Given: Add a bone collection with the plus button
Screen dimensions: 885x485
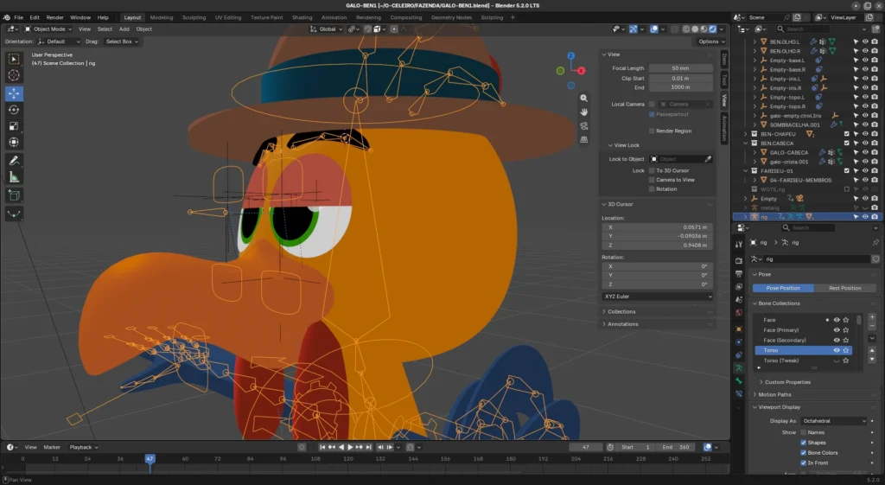Looking at the screenshot, I should tap(872, 316).
